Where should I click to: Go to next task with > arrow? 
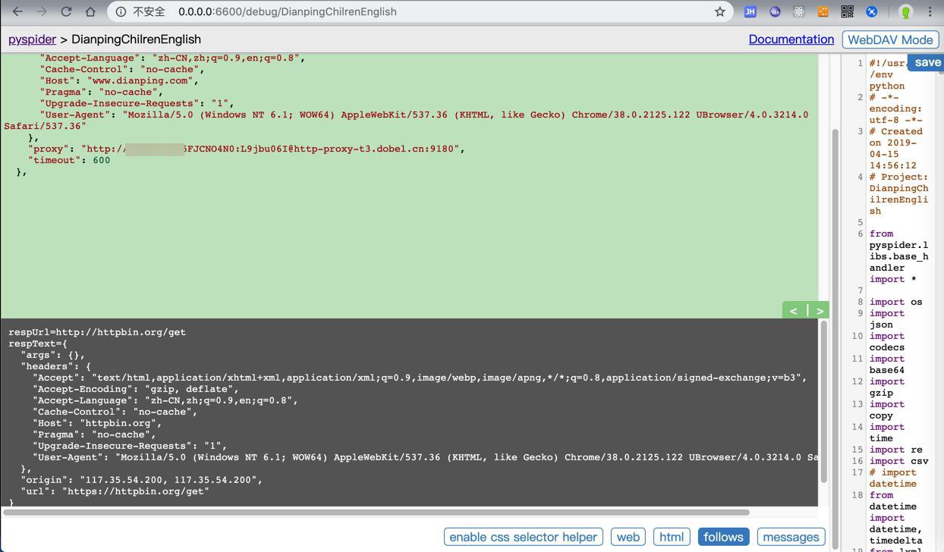pos(820,311)
